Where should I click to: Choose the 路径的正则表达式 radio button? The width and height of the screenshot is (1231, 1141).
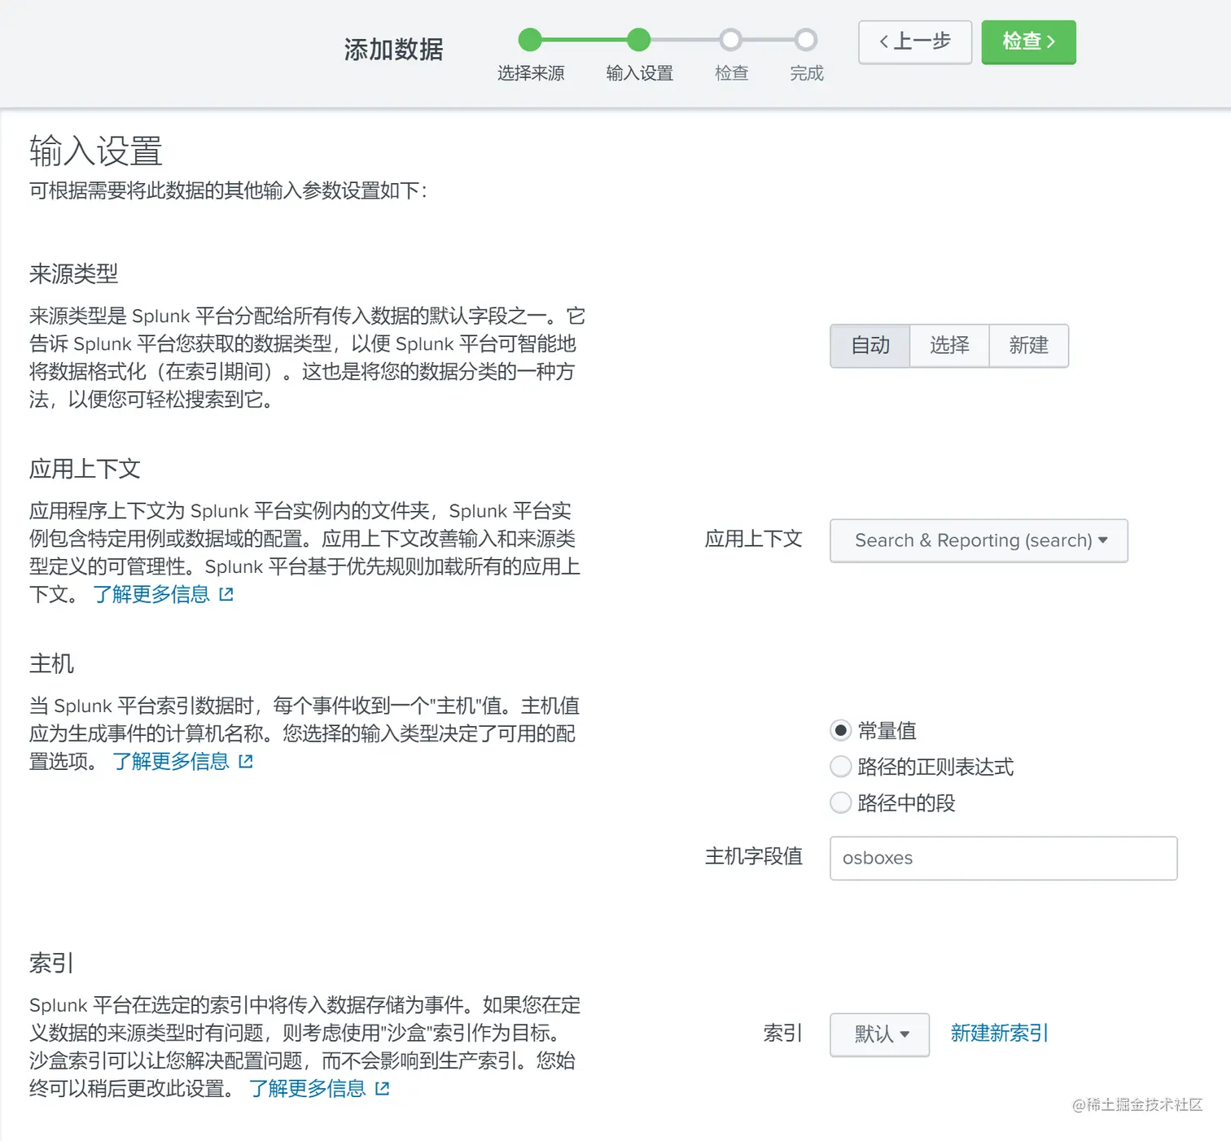(x=840, y=767)
